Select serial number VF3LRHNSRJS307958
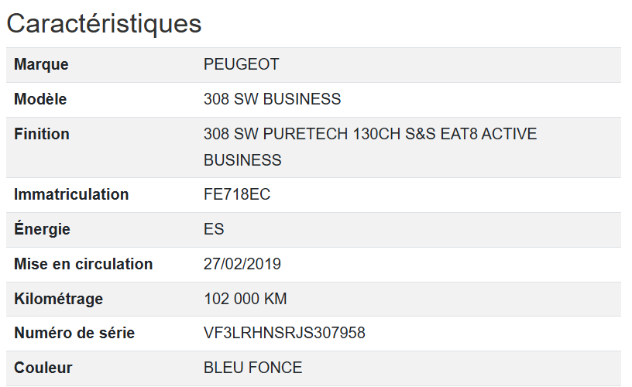Image resolution: width=632 pixels, height=387 pixels. coord(284,333)
